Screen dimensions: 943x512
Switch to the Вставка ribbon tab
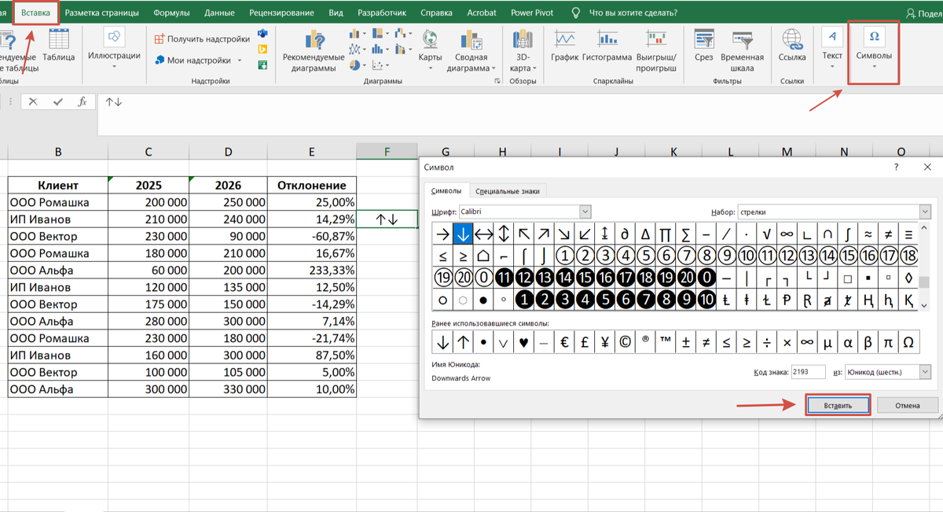[x=36, y=13]
